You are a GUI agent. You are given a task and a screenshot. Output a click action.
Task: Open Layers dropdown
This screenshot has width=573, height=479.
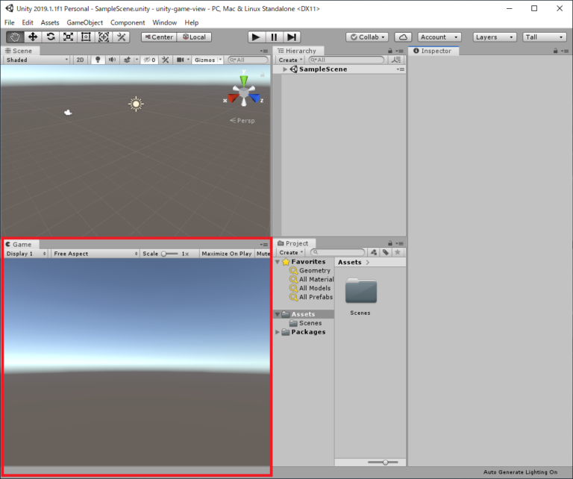495,37
